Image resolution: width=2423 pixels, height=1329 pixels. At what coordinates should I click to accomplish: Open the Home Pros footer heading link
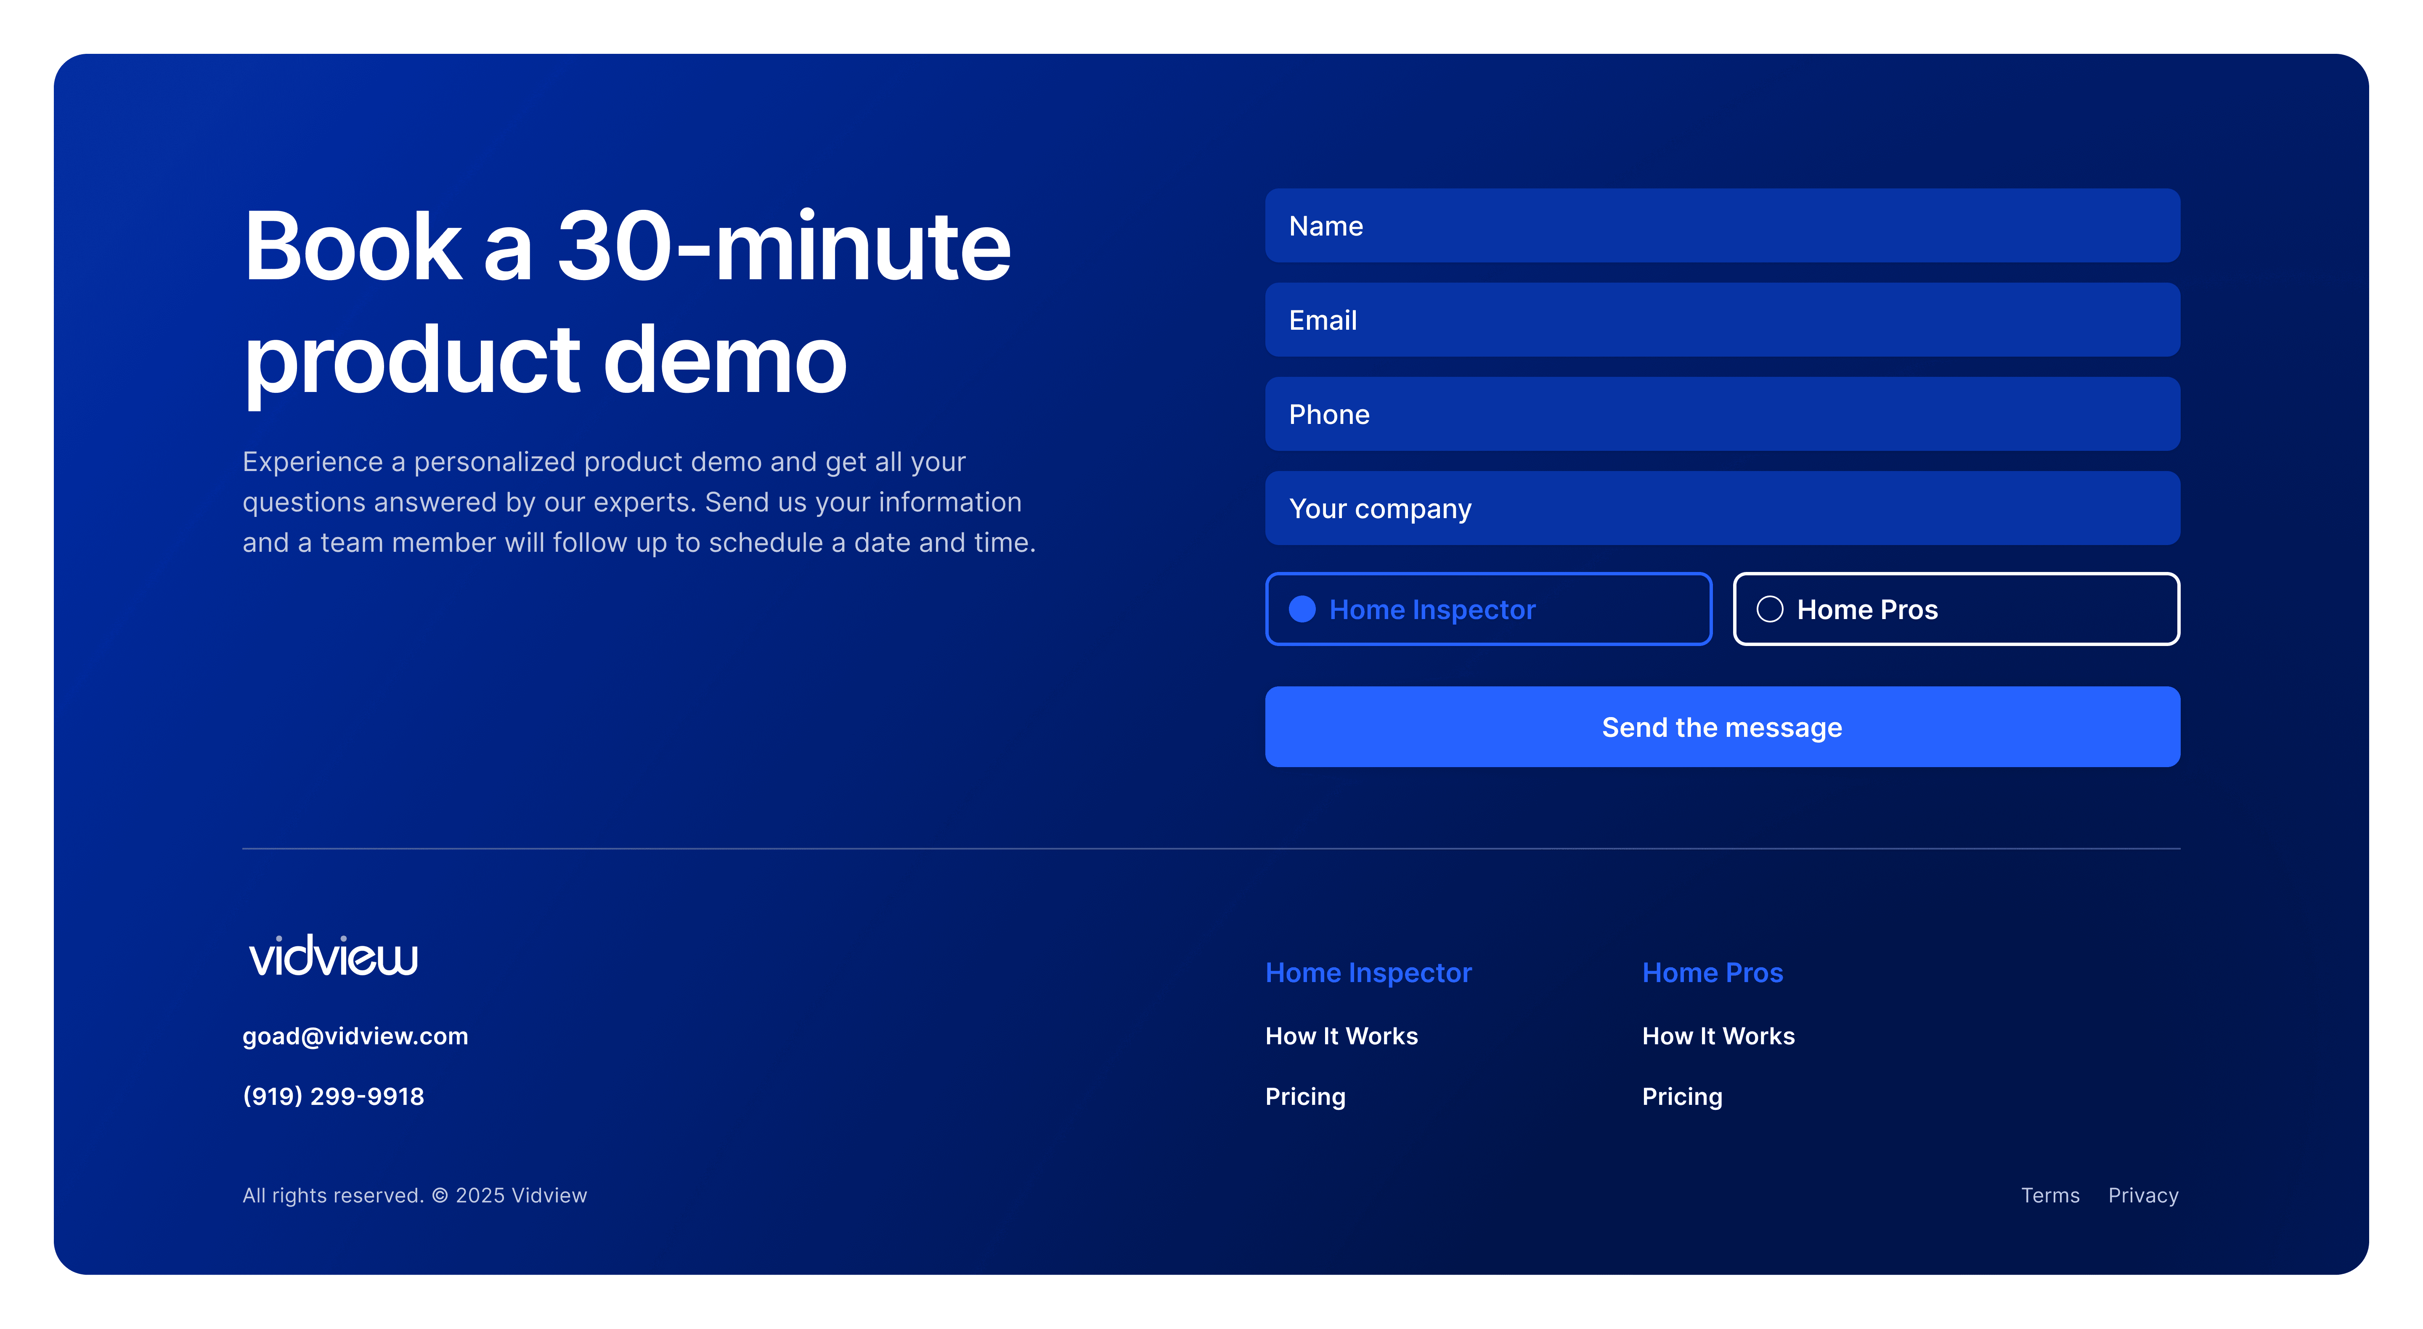tap(1712, 972)
